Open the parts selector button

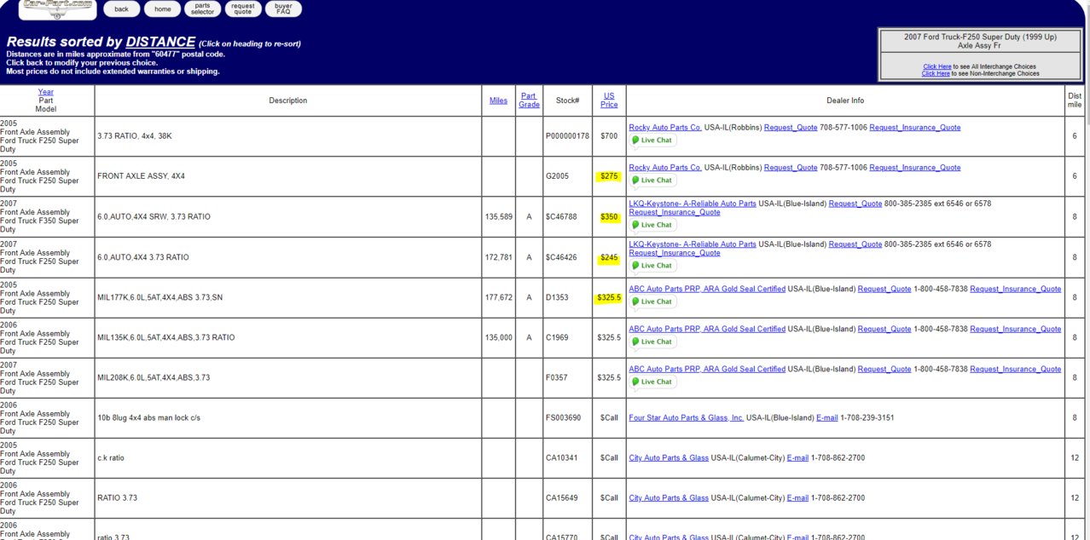point(202,9)
